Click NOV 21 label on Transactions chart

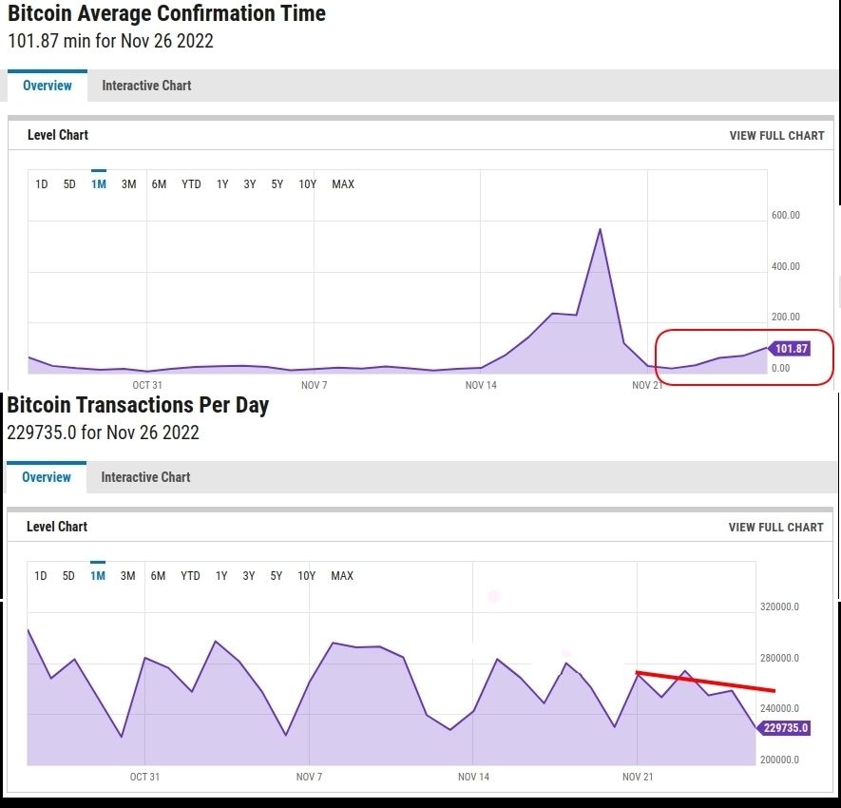(638, 777)
